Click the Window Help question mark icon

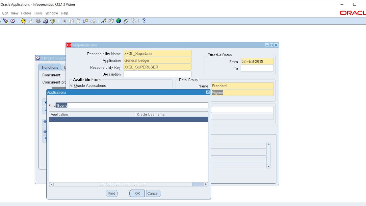[x=144, y=21]
